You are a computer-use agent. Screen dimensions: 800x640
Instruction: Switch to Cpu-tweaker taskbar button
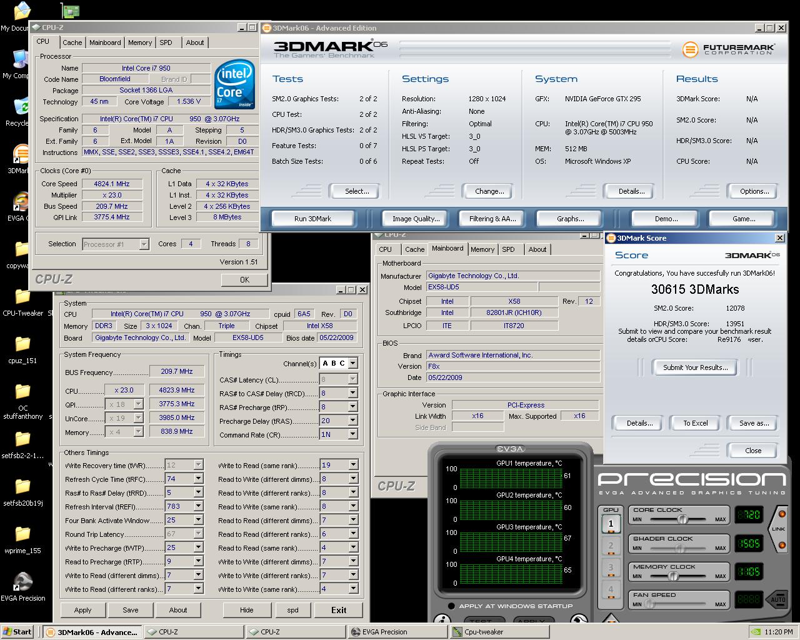[x=499, y=632]
